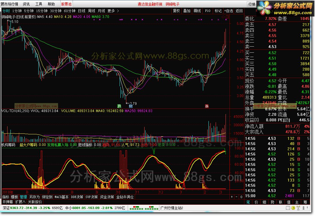The image size is (315, 216).
Task: Select the 60分钟 period
Action: coord(69,11)
